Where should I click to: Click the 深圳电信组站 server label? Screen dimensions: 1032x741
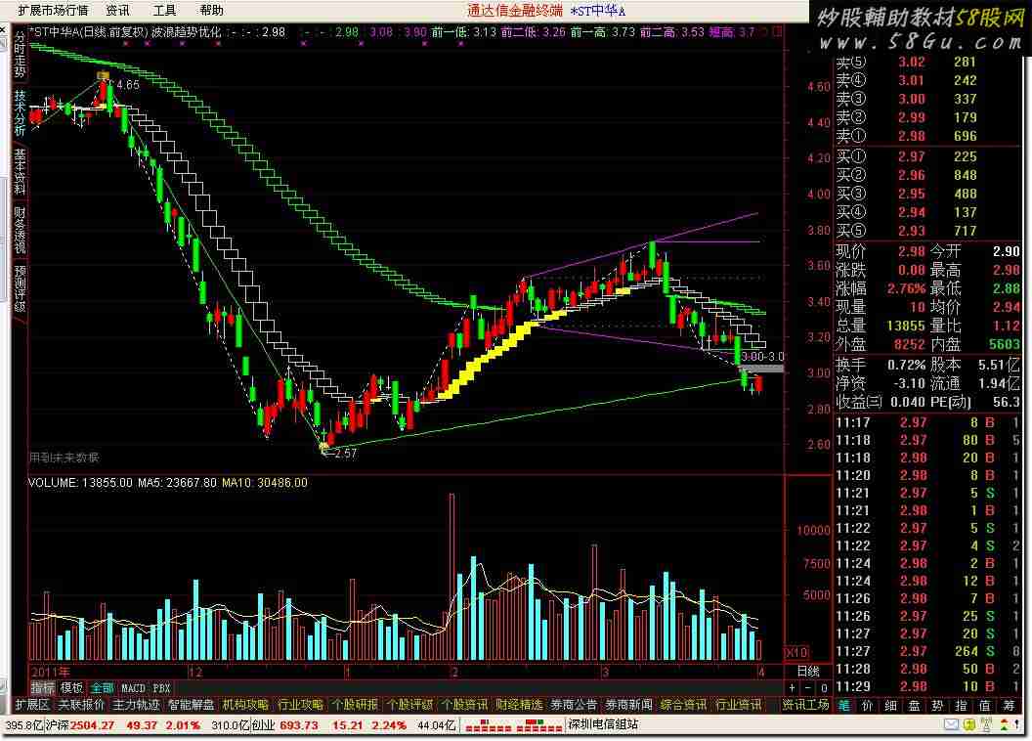click(x=603, y=724)
